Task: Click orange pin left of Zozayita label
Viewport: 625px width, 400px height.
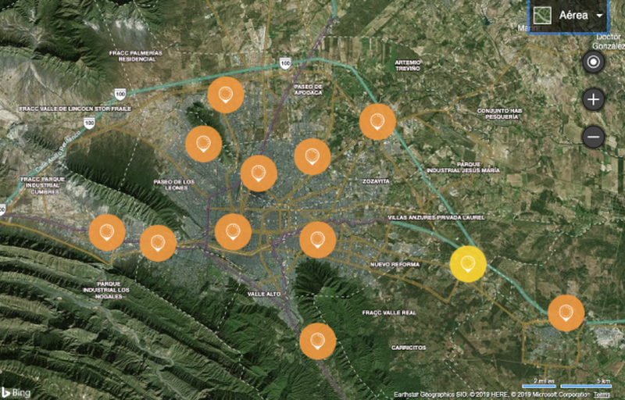Action: click(312, 156)
